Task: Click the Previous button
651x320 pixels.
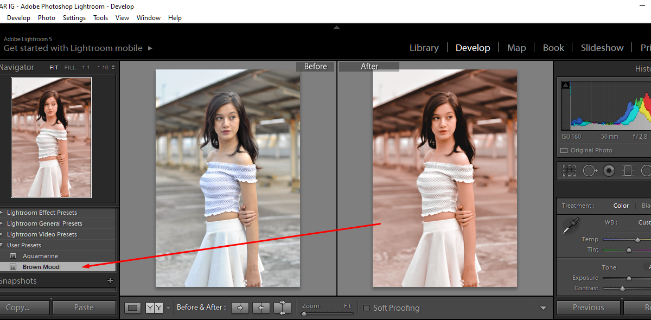Action: point(588,308)
